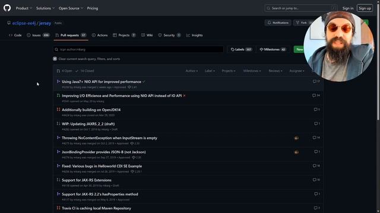Expand the Product menu
The width and height of the screenshot is (380, 213).
click(24, 8)
